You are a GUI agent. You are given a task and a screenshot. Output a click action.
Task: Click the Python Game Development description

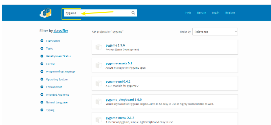pos(122,50)
